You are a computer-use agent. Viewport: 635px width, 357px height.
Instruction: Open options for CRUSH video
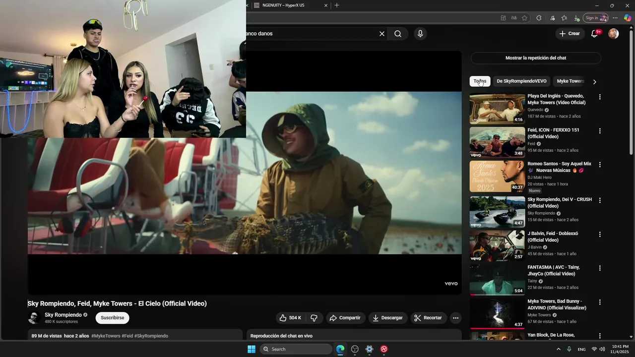[x=600, y=200]
